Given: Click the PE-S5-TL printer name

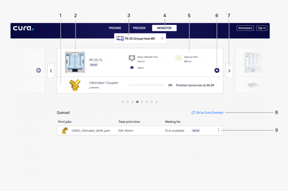Looking at the screenshot, I should click(96, 60).
